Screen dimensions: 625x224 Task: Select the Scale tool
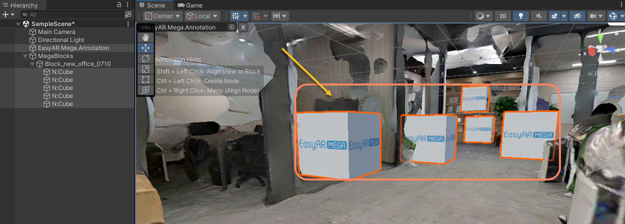[146, 69]
